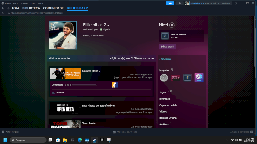257x144 pixels.
Task: Click the announcements megaphone icon
Action: (170, 3)
